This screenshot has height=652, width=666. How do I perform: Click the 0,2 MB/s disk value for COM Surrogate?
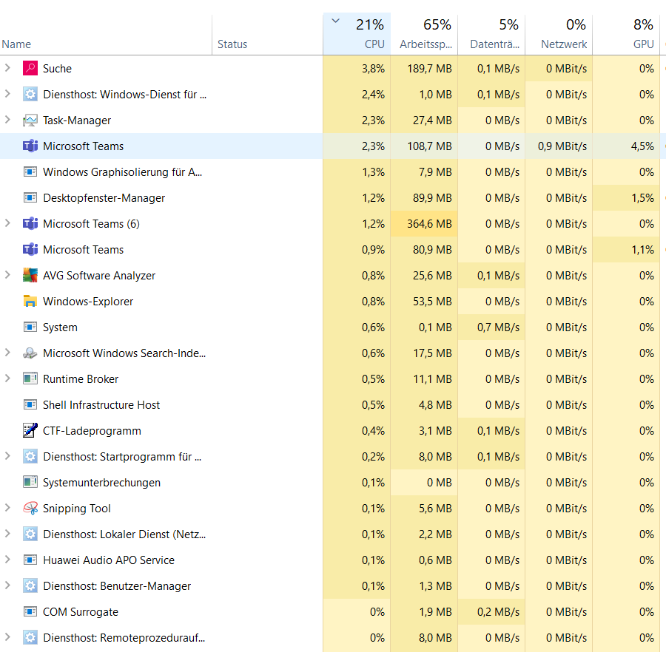pos(498,612)
